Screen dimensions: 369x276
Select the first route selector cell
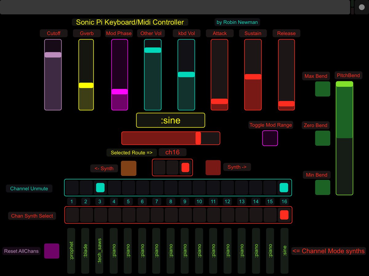click(x=159, y=167)
